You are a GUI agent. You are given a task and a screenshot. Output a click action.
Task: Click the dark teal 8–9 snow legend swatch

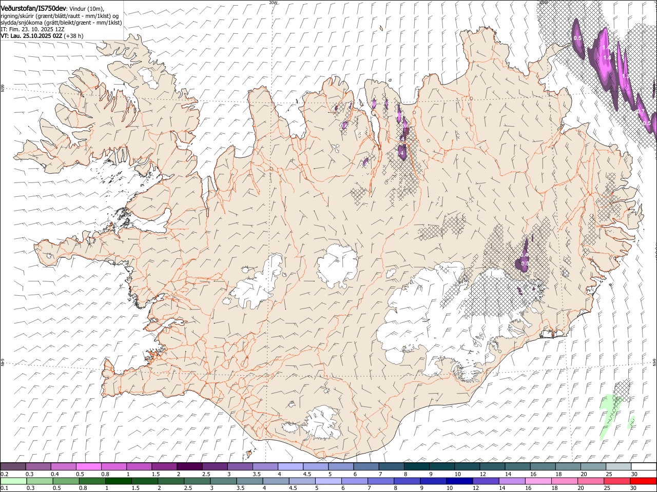[x=417, y=467]
